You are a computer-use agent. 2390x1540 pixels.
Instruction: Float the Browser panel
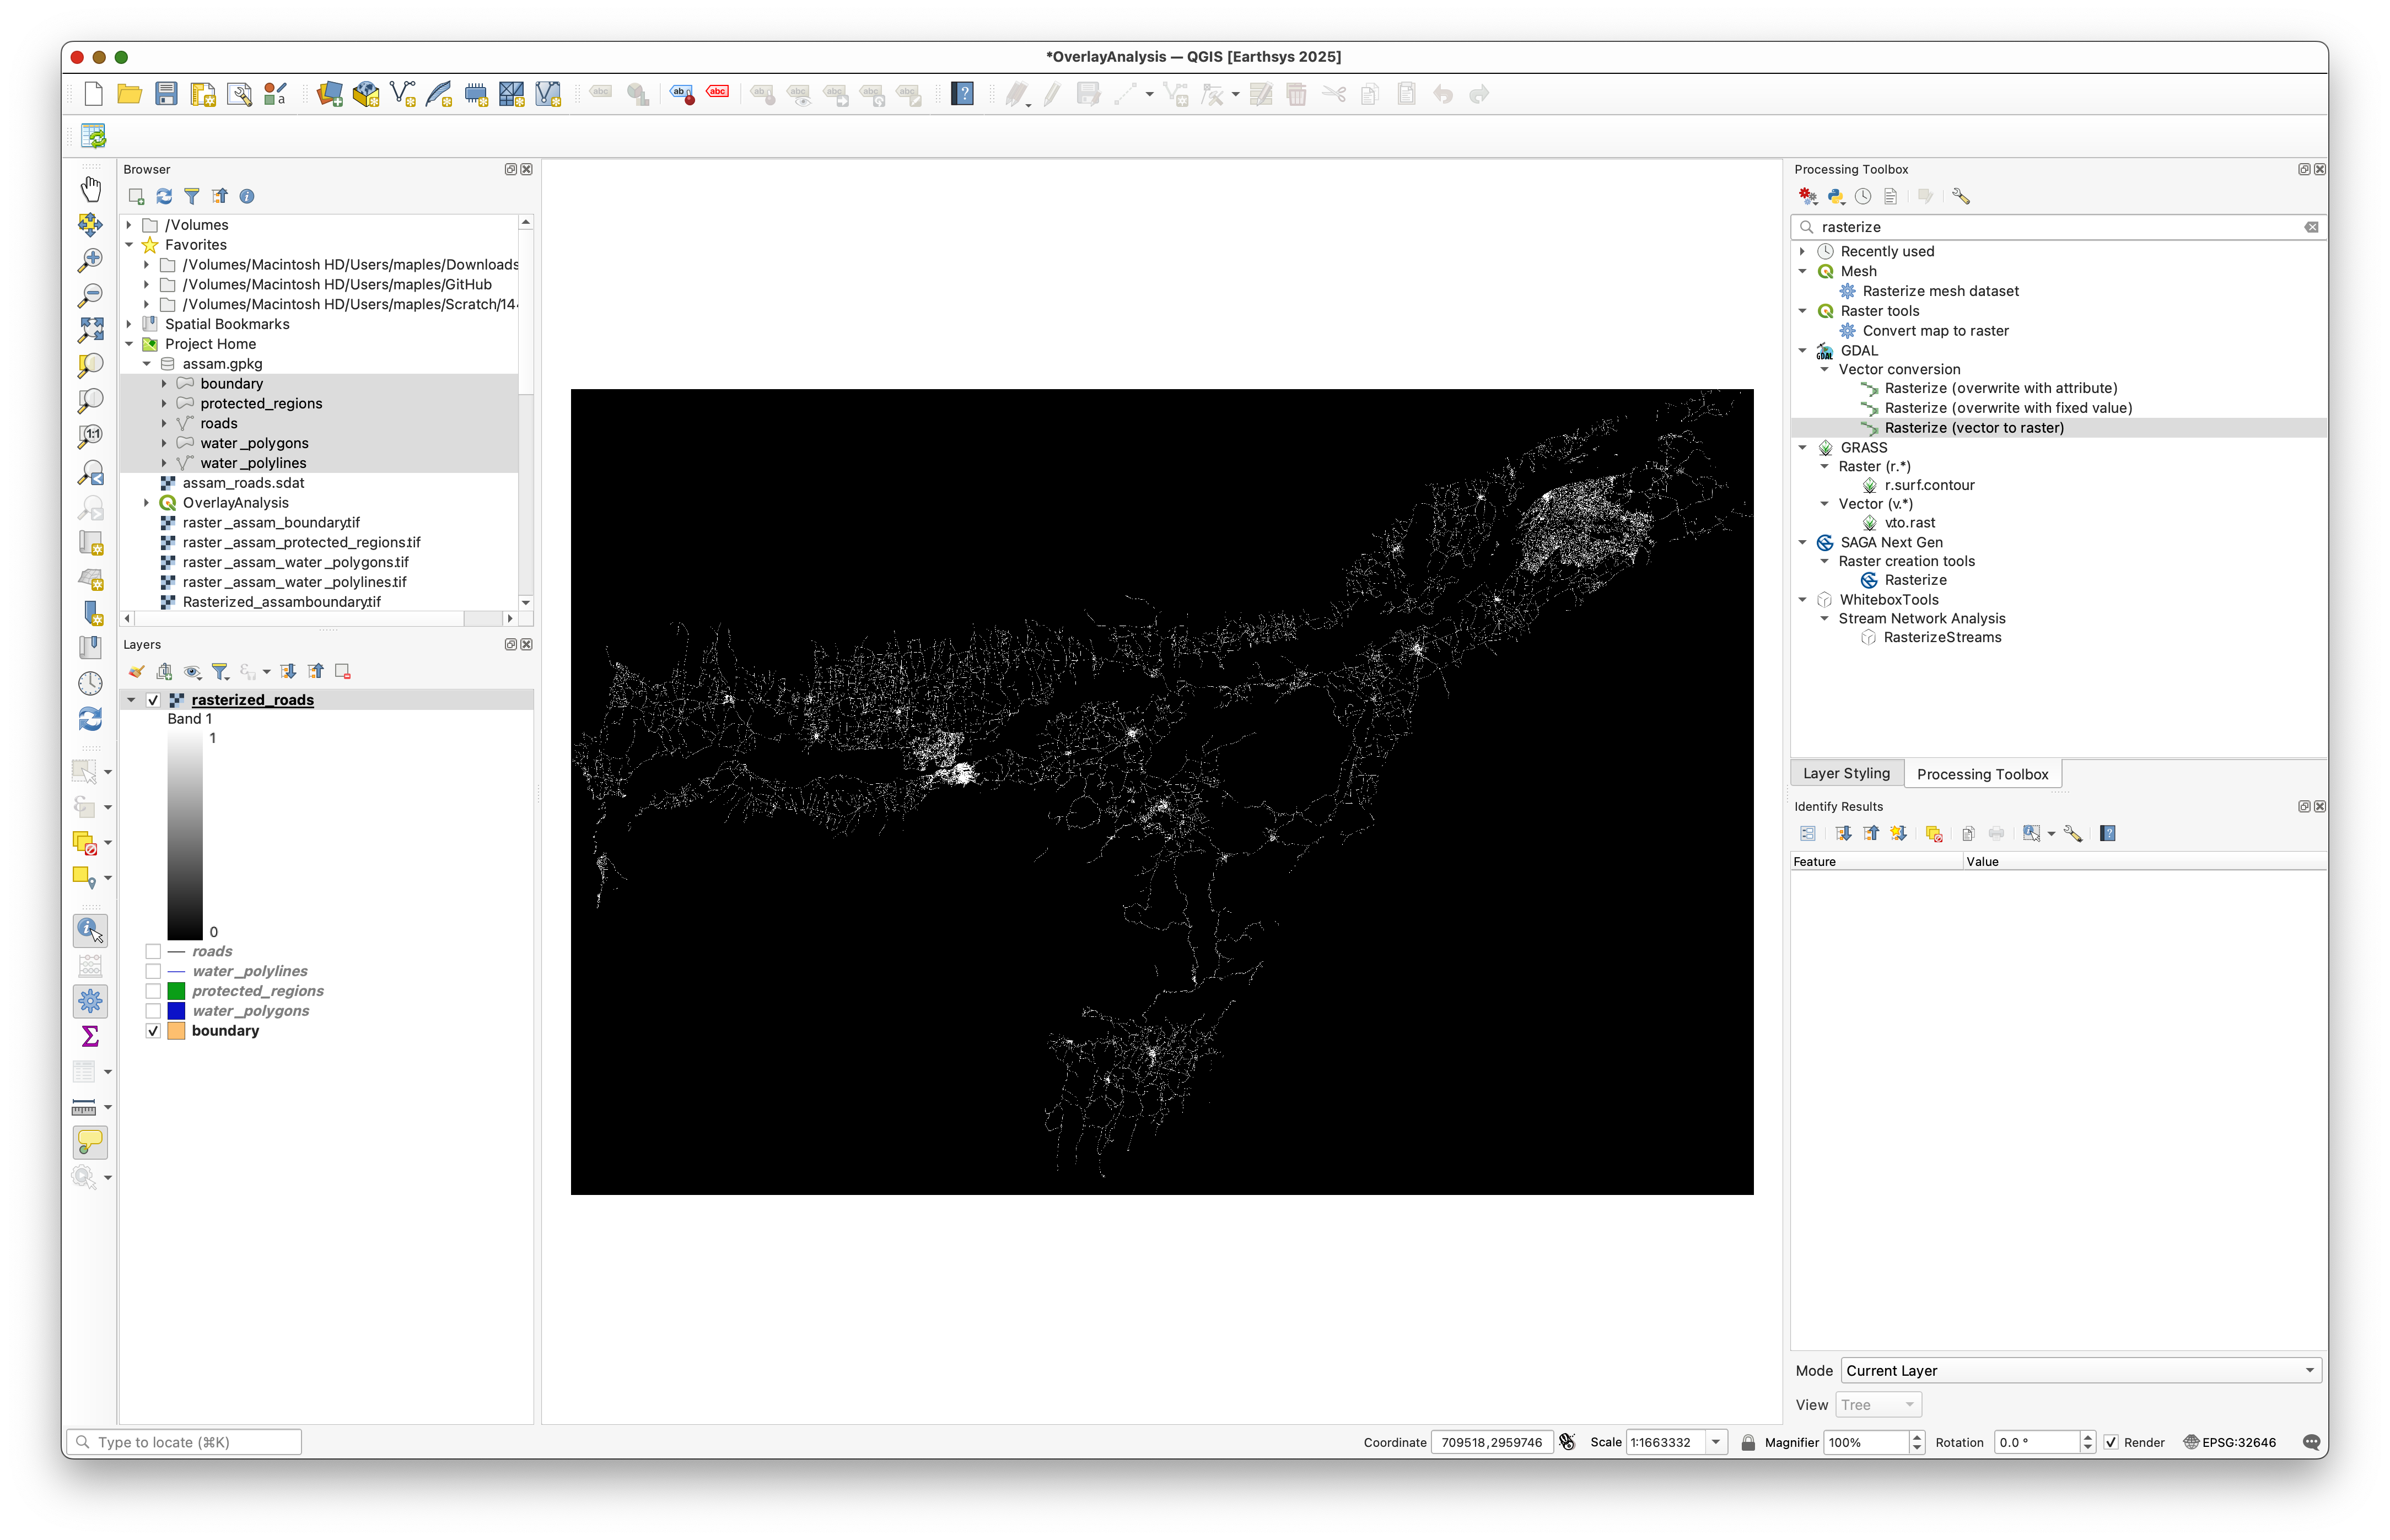click(510, 169)
